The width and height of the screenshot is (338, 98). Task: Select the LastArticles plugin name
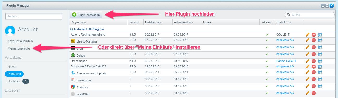[x=84, y=80]
